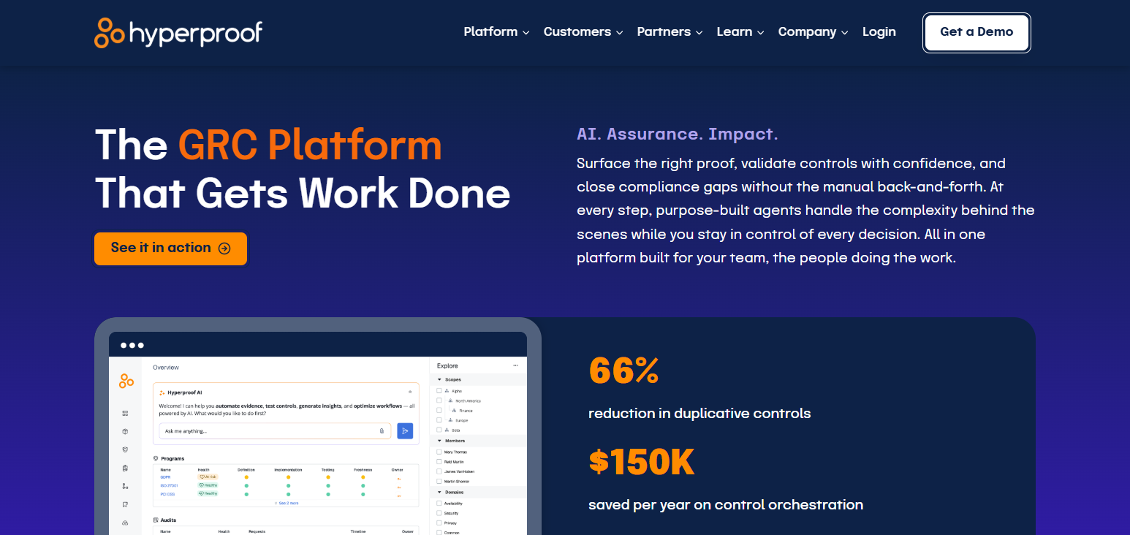Screen dimensions: 1130x535
Task: Click the attachment clip icon in Ask field
Action: tap(382, 431)
